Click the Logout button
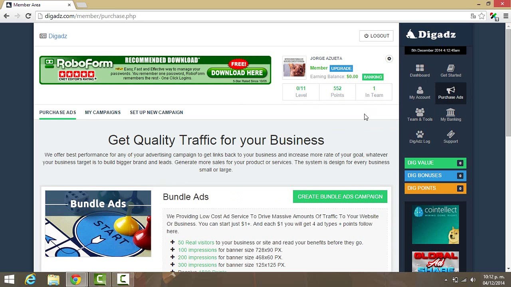511x287 pixels. [x=376, y=36]
